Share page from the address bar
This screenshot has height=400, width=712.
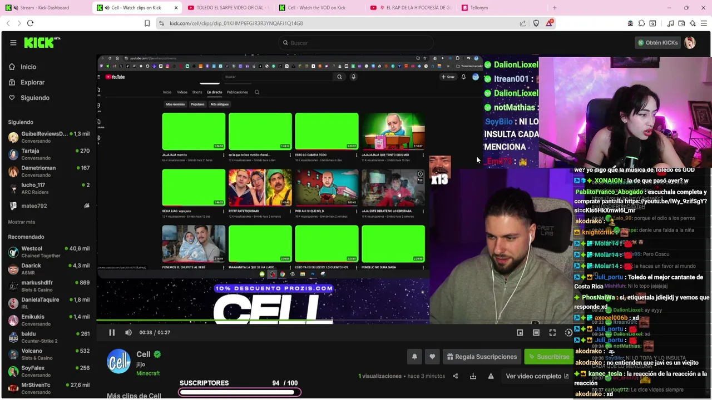(x=523, y=23)
